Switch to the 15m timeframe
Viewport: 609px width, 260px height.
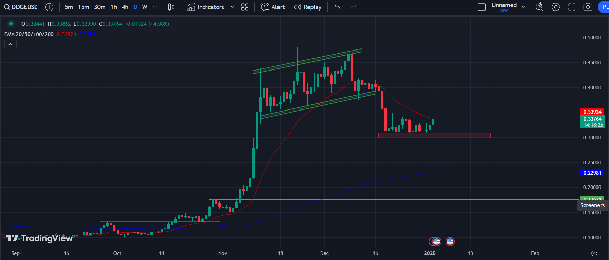(84, 7)
